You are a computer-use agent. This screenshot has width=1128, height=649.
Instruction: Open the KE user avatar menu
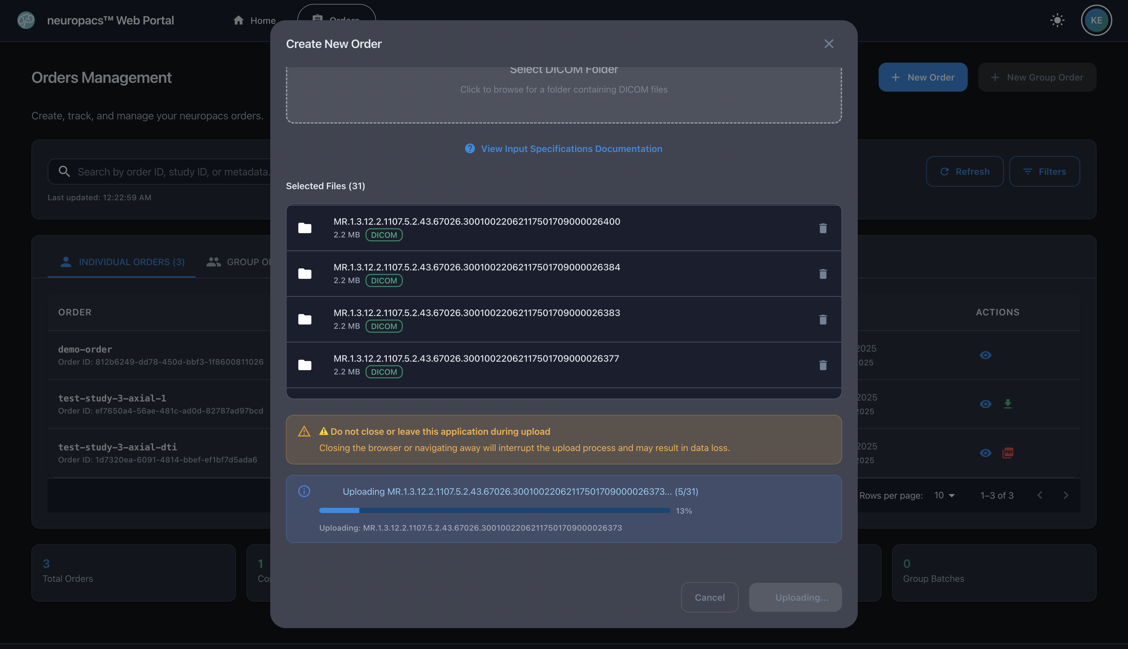point(1096,20)
